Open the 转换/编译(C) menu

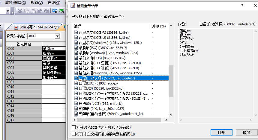[16, 3]
